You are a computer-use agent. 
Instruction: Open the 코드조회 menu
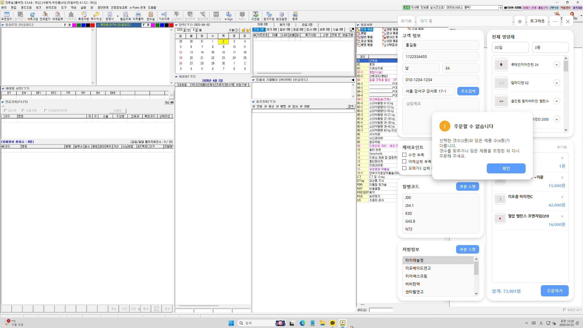coord(26,8)
